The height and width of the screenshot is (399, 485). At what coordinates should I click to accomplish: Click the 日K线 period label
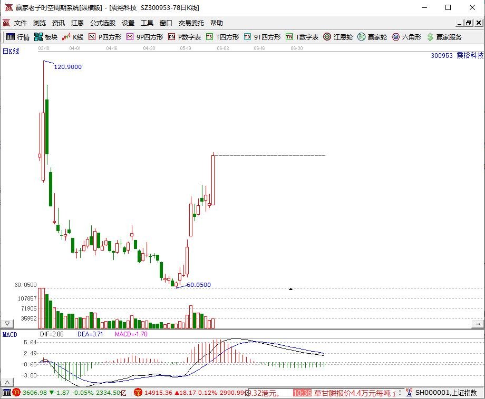[x=11, y=51]
